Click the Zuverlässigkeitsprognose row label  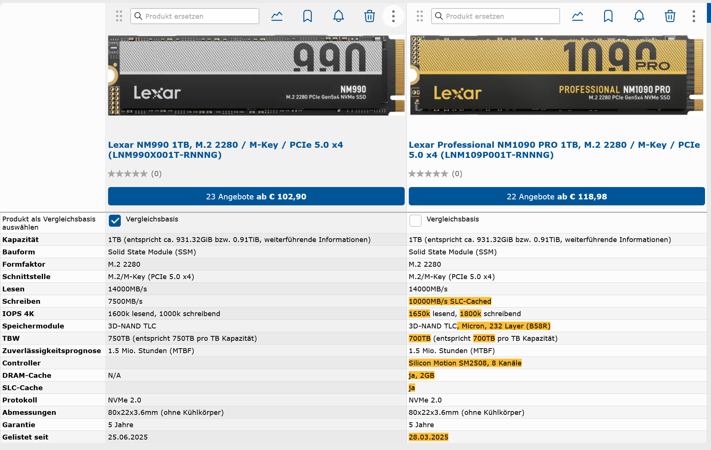pyautogui.click(x=52, y=350)
